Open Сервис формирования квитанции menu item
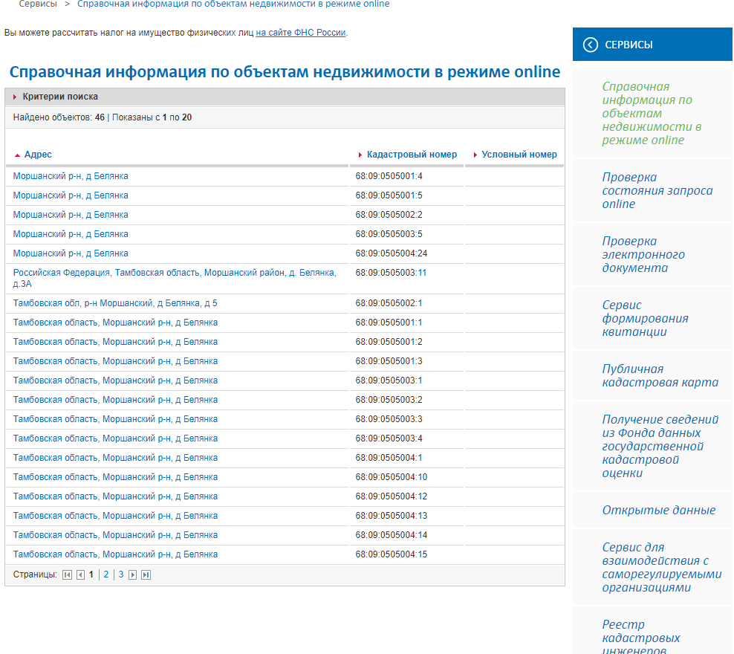This screenshot has height=654, width=734. [645, 318]
